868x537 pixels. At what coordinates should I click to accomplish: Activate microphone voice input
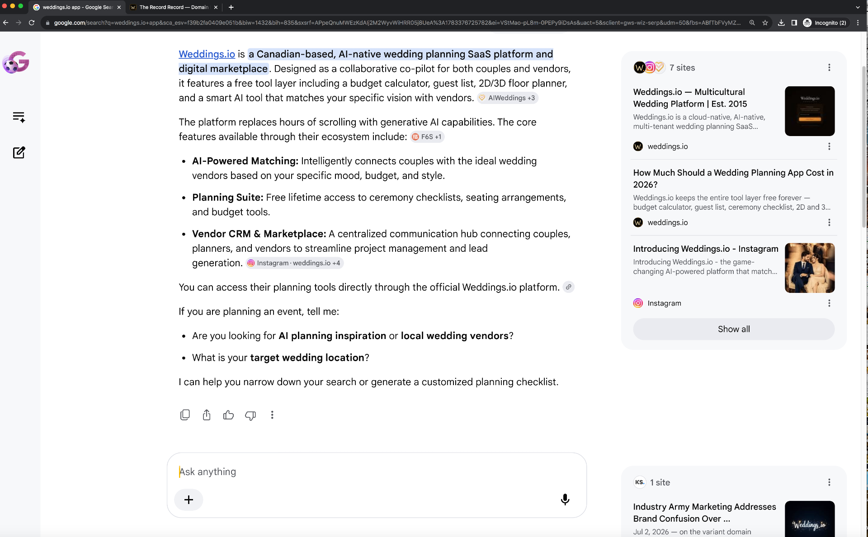[565, 499]
